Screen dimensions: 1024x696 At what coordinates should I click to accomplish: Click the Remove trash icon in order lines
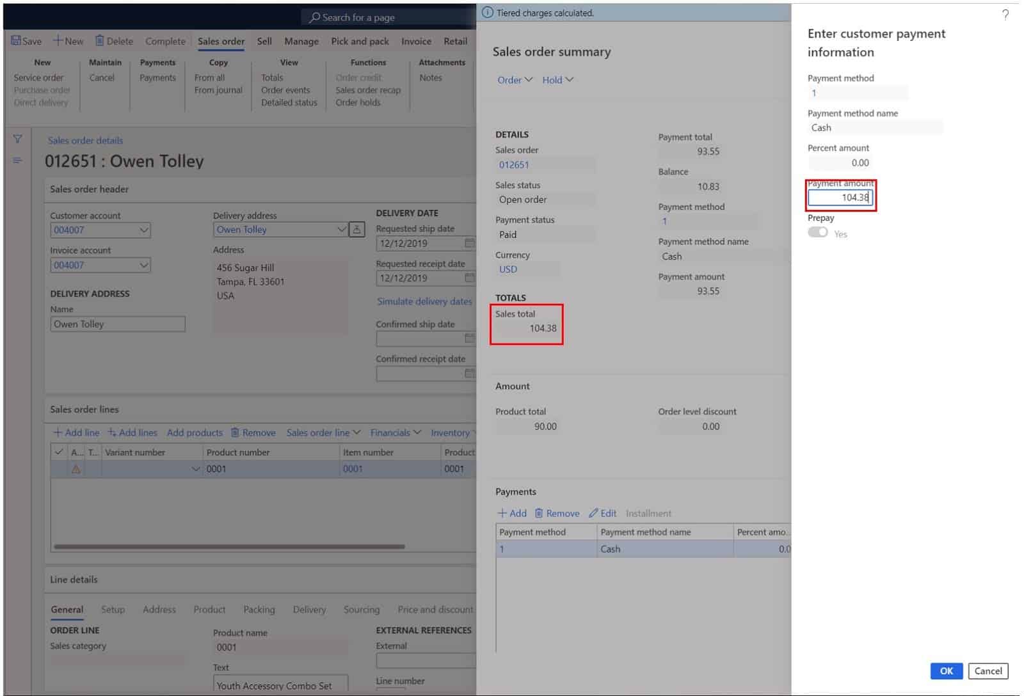click(x=235, y=432)
